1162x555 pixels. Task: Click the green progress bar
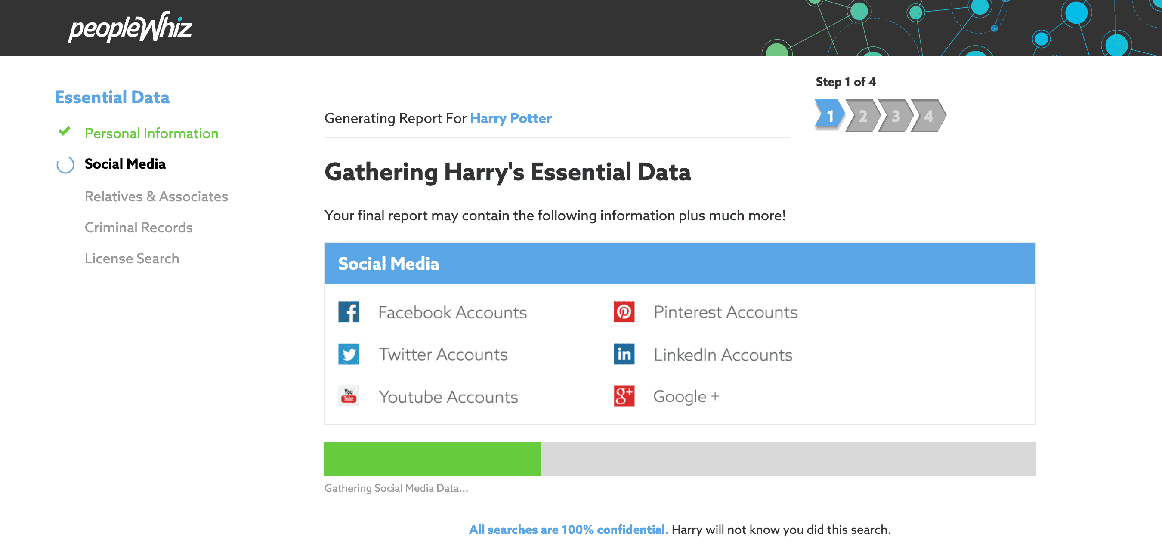432,459
